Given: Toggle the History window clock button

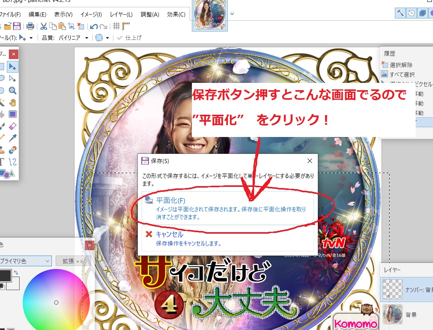Looking at the screenshot, I should click(411, 13).
